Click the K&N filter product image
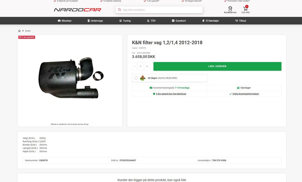This screenshot has width=302, height=182. coord(71,78)
